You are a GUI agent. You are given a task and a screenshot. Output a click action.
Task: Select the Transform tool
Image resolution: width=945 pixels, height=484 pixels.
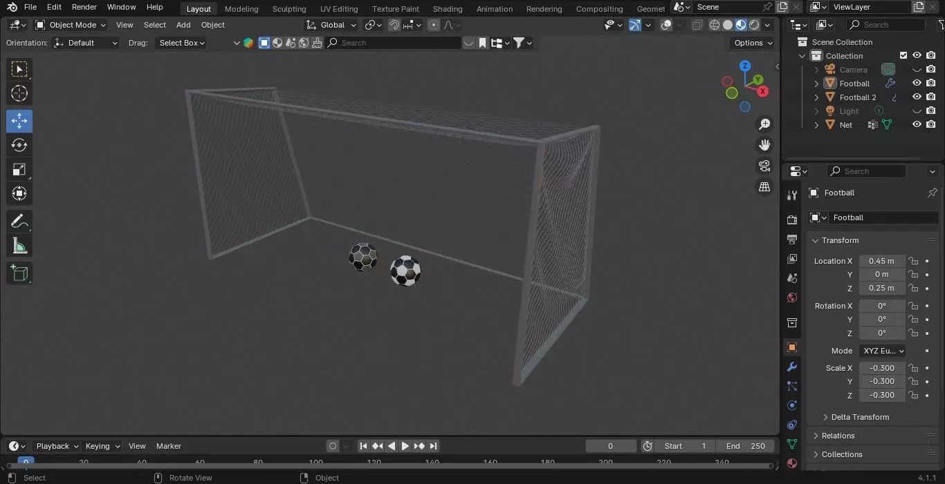click(19, 193)
